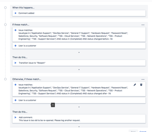Click the Then do this heading above Add comment
This screenshot has height=132, width=152.
tap(20, 112)
